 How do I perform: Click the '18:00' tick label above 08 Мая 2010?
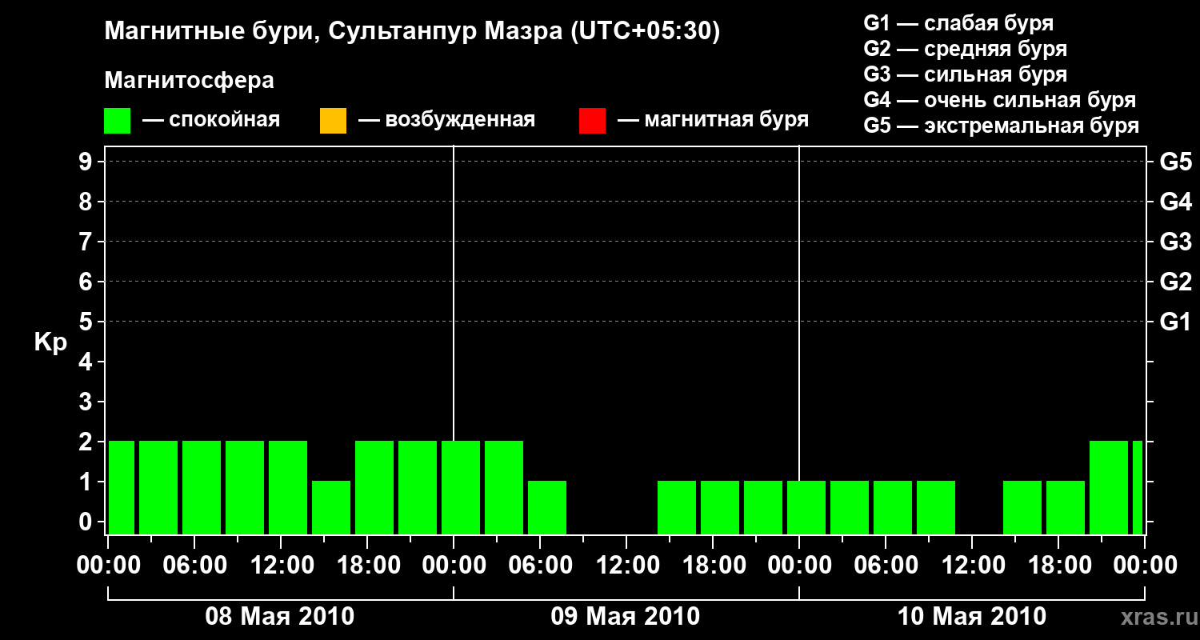point(367,565)
